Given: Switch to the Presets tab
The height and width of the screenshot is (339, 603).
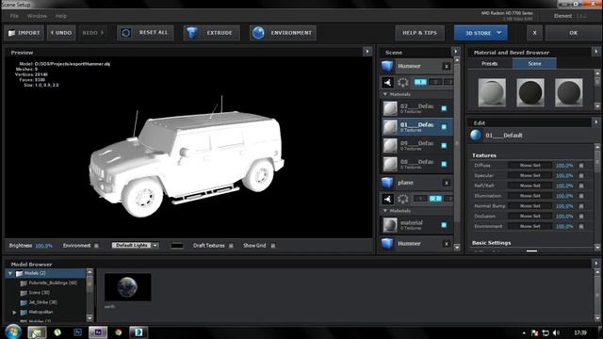Looking at the screenshot, I should pos(490,64).
